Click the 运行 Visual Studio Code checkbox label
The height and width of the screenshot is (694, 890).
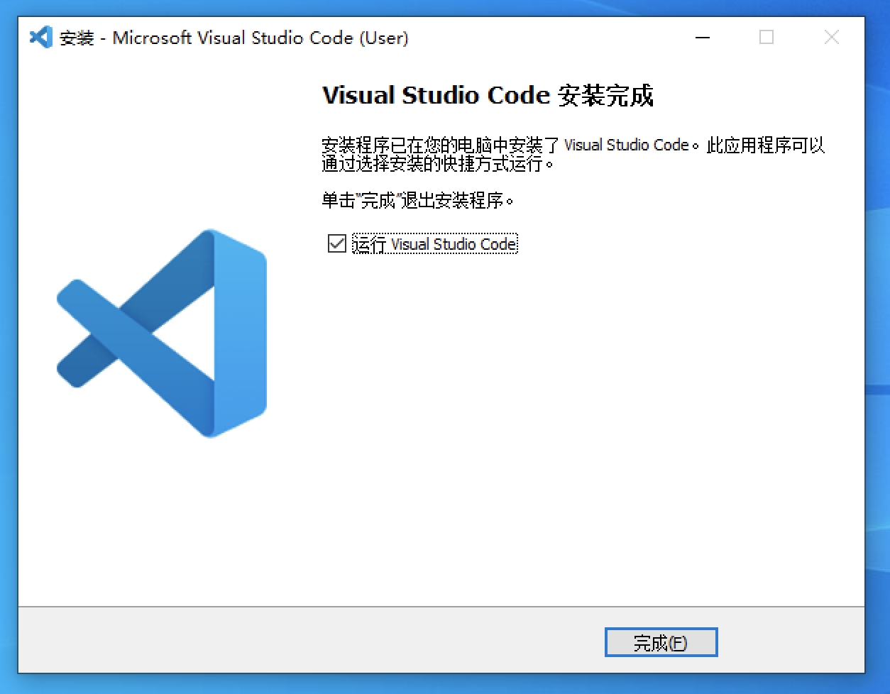point(435,244)
